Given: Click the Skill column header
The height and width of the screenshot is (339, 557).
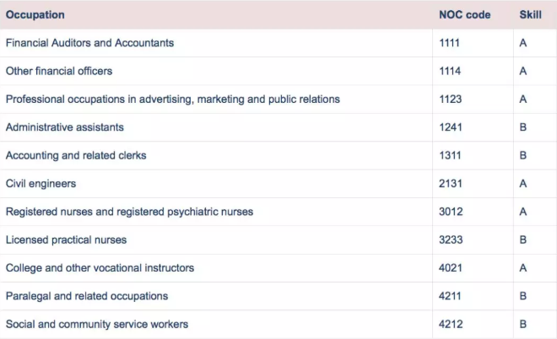Looking at the screenshot, I should pyautogui.click(x=531, y=15).
